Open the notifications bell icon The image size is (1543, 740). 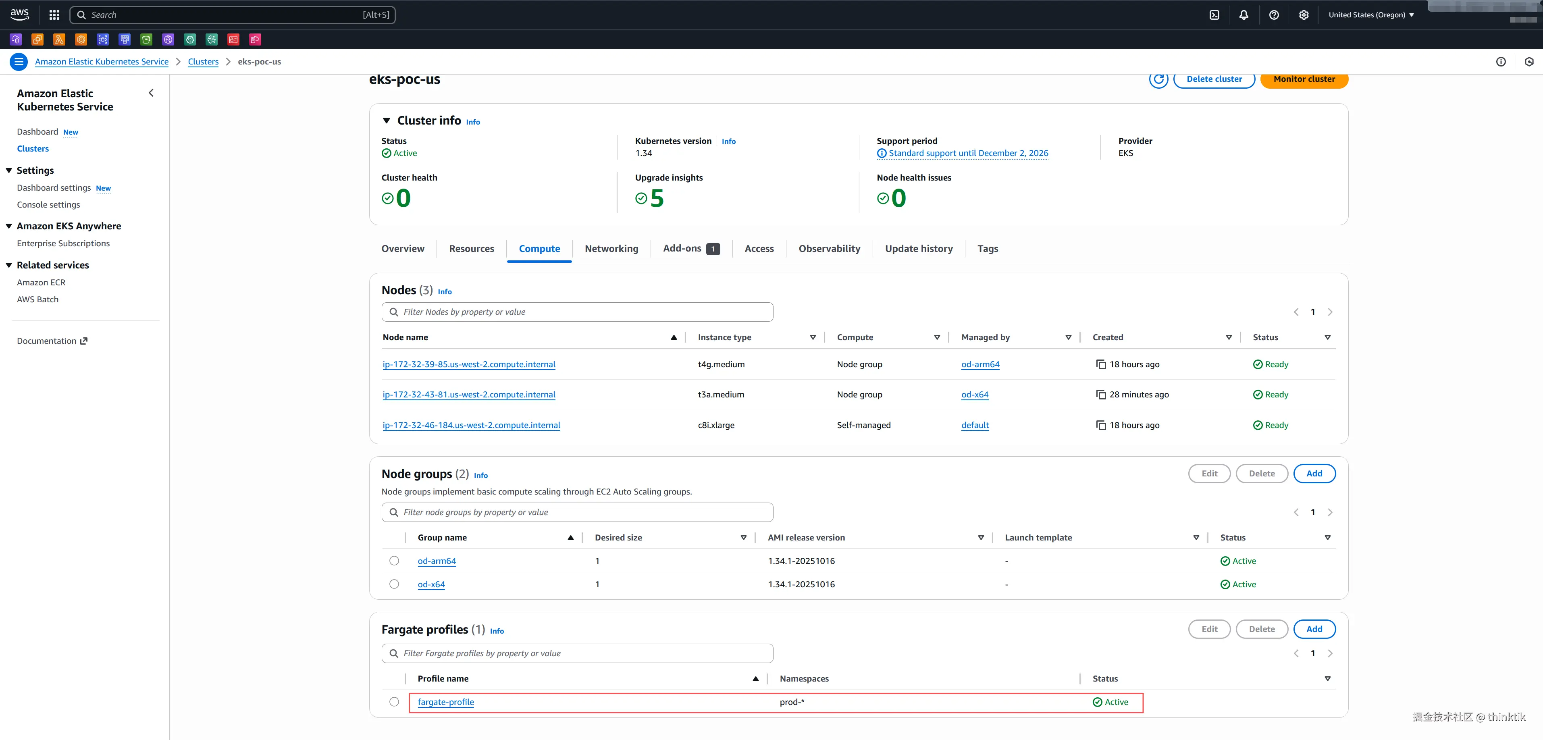pyautogui.click(x=1244, y=15)
